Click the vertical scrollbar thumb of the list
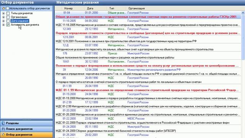Viewport: 245px width, 138px height. point(243,38)
